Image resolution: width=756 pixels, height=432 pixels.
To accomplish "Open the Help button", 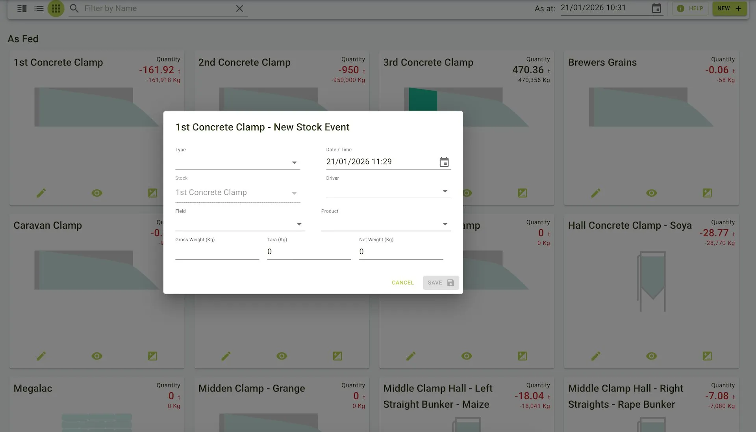I will [690, 8].
